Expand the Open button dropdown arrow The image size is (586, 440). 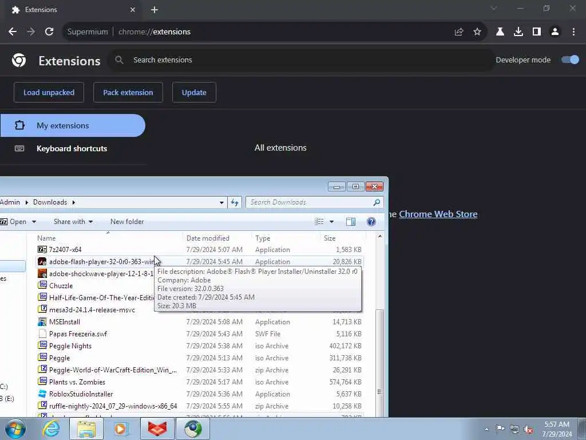pos(34,222)
